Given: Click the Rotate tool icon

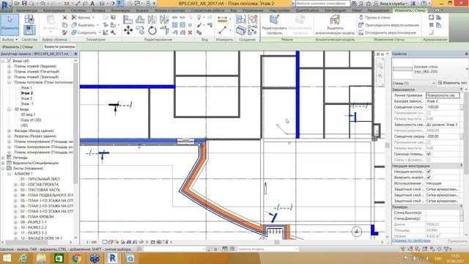Looking at the screenshot, I should (x=152, y=30).
